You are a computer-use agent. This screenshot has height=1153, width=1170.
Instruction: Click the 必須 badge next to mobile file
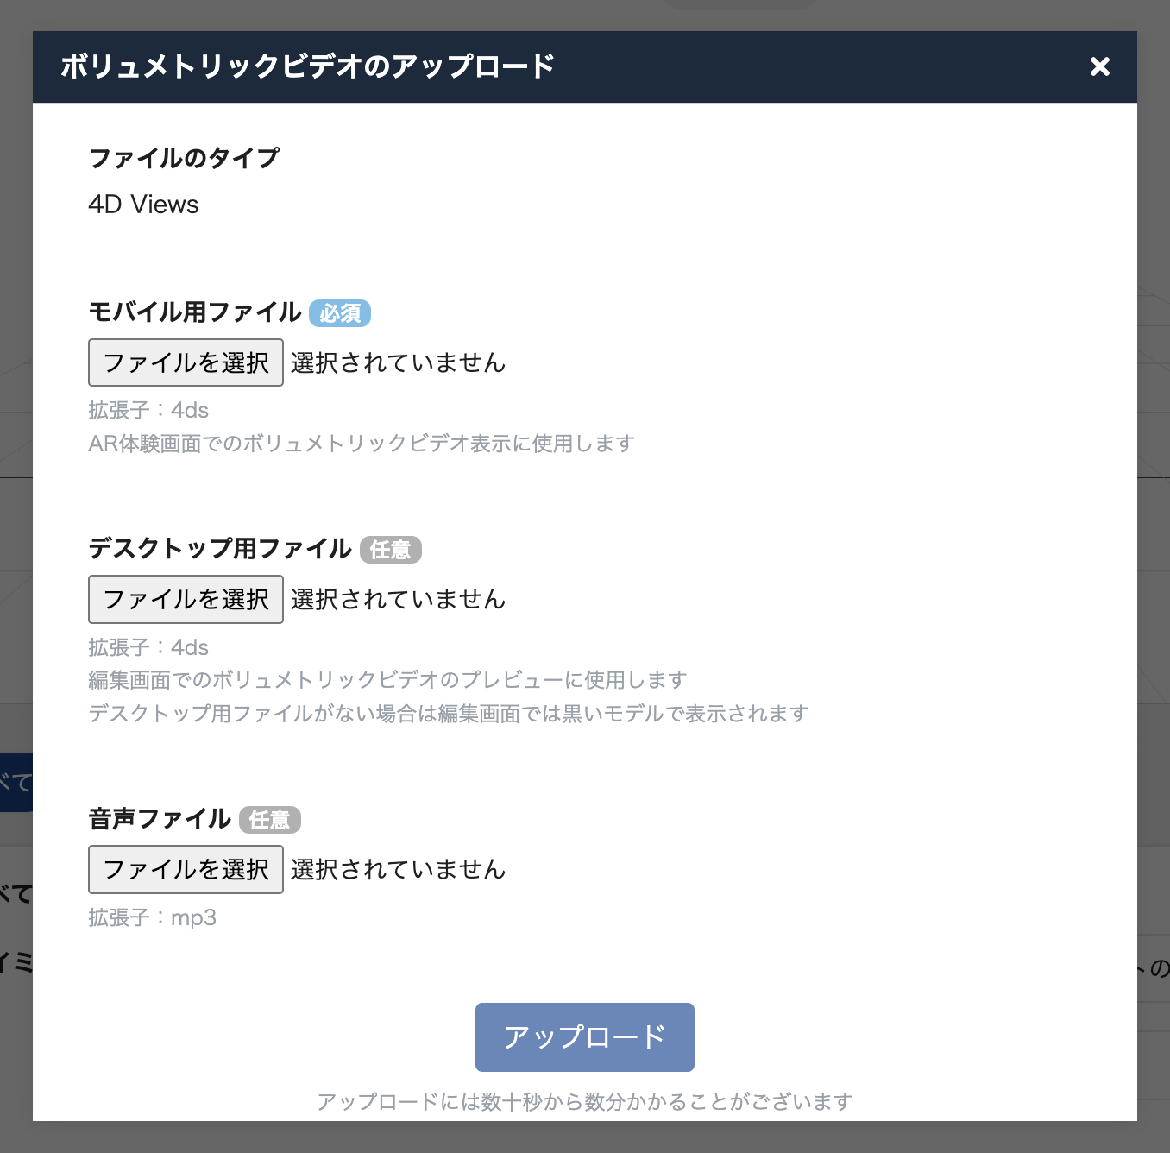(x=340, y=313)
